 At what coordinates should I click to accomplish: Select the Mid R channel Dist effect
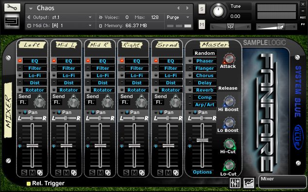click(103, 83)
